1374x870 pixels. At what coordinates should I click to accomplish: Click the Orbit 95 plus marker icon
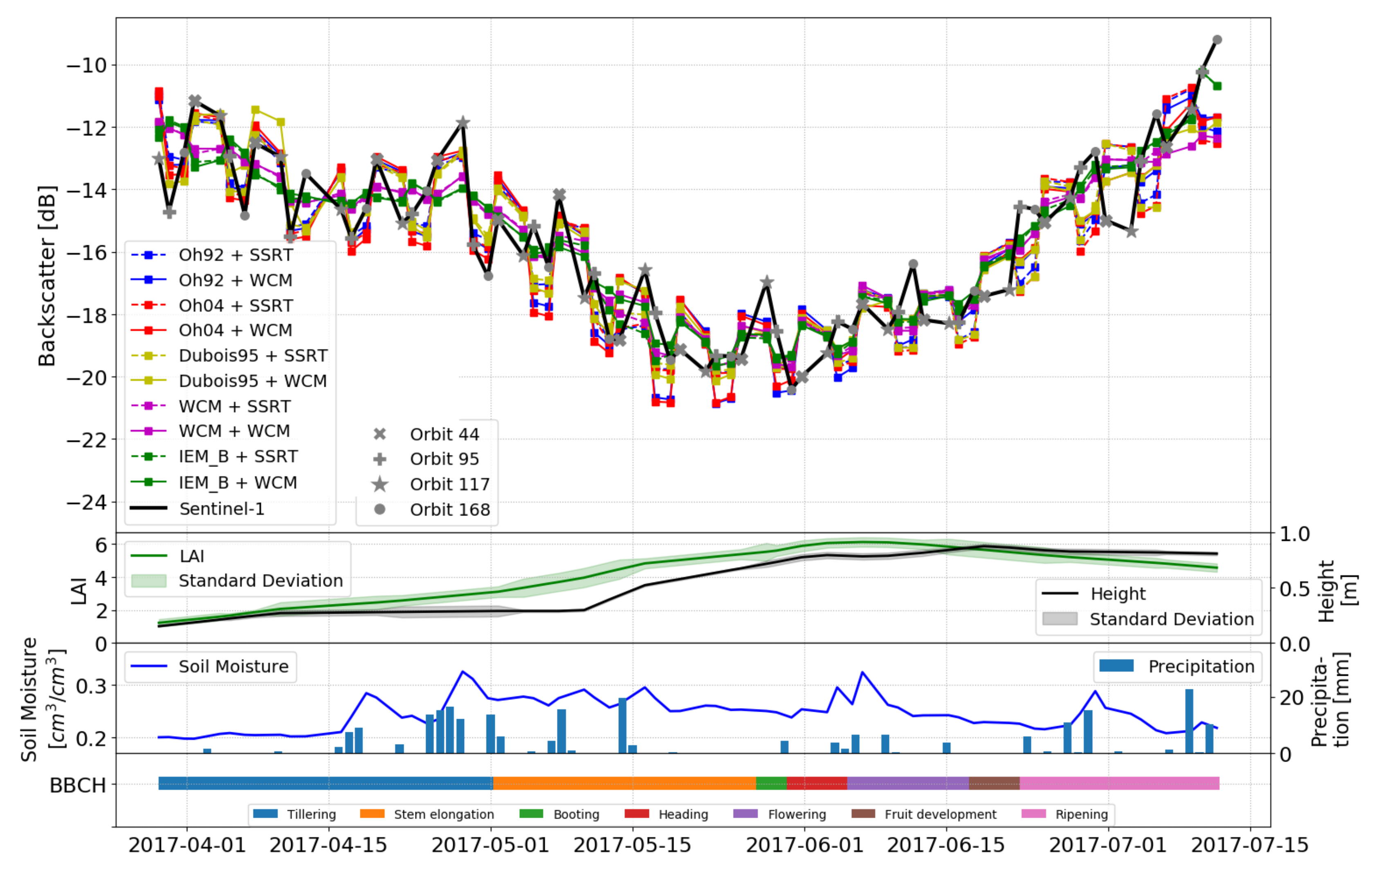coord(379,459)
